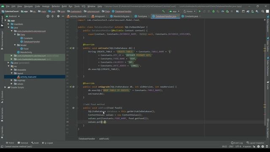270x152 pixels.
Task: Click the Rerun icon next to Run
Action: pyautogui.click(x=204, y=11)
